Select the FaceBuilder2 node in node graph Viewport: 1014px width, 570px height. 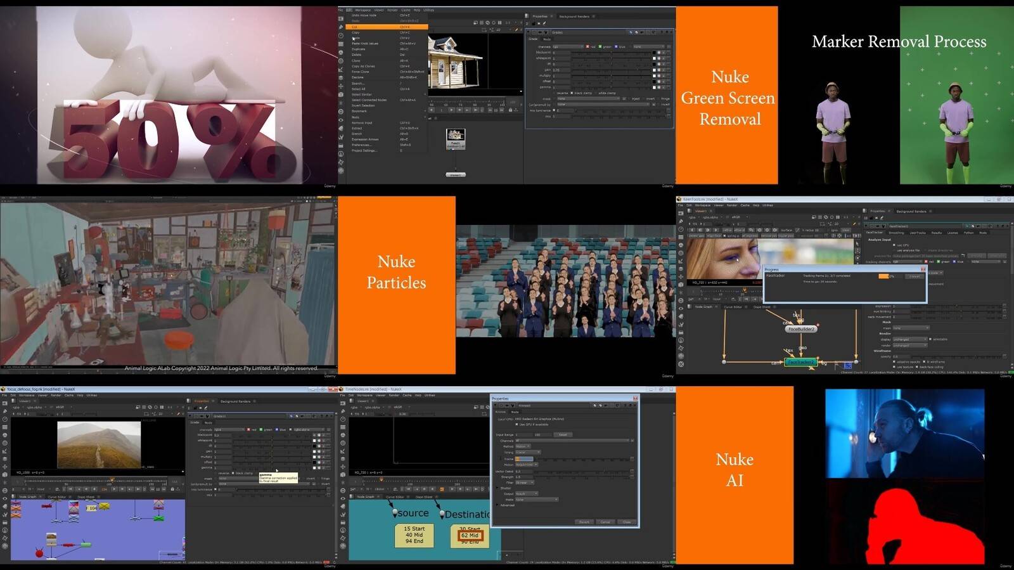801,329
